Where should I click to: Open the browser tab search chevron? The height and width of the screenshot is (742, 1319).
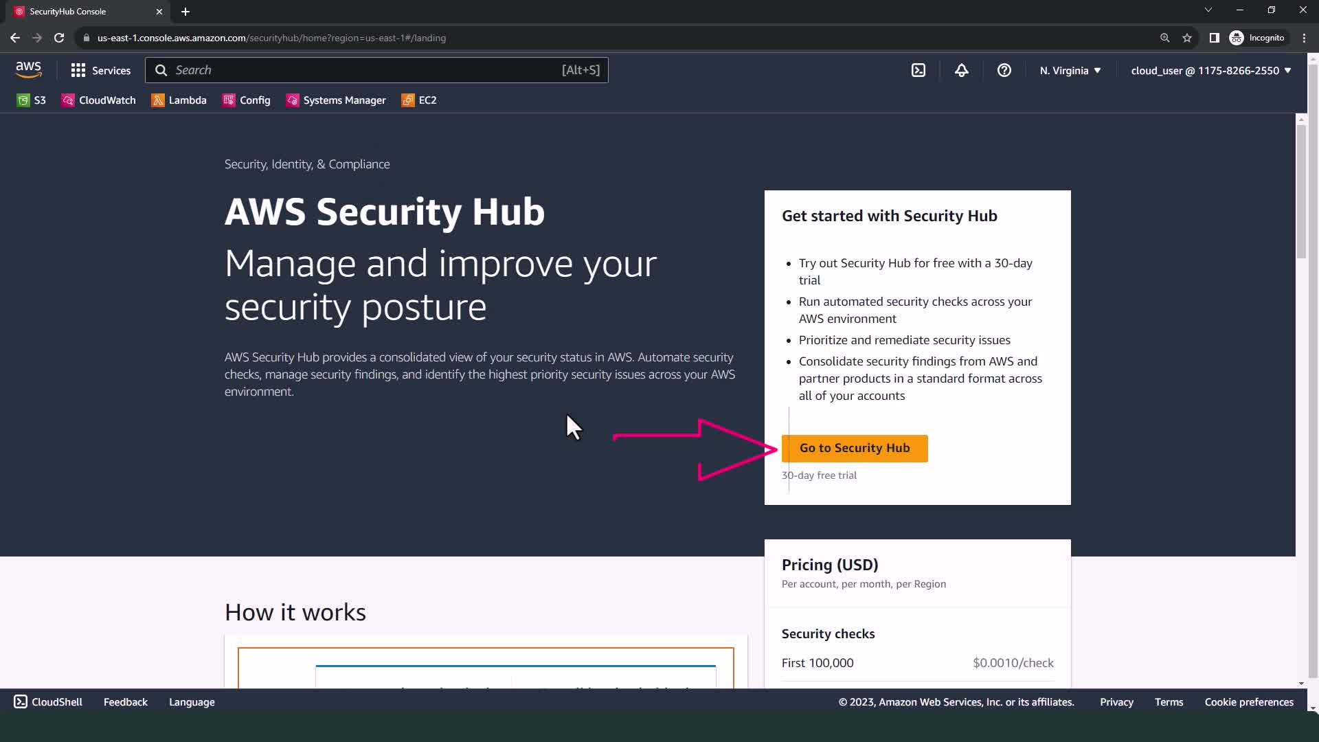[x=1208, y=10]
